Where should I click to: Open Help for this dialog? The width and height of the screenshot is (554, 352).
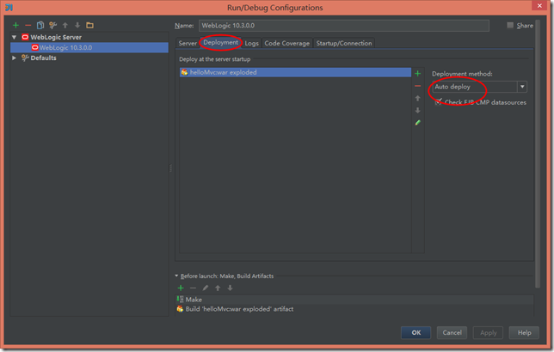coord(524,332)
